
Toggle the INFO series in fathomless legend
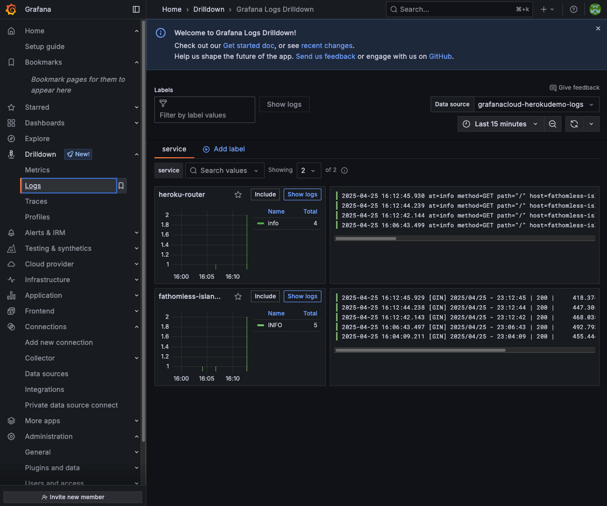pyautogui.click(x=275, y=325)
